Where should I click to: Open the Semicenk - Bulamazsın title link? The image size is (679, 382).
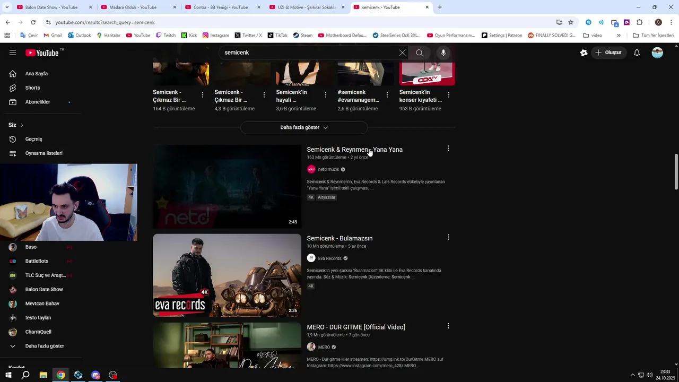point(339,238)
